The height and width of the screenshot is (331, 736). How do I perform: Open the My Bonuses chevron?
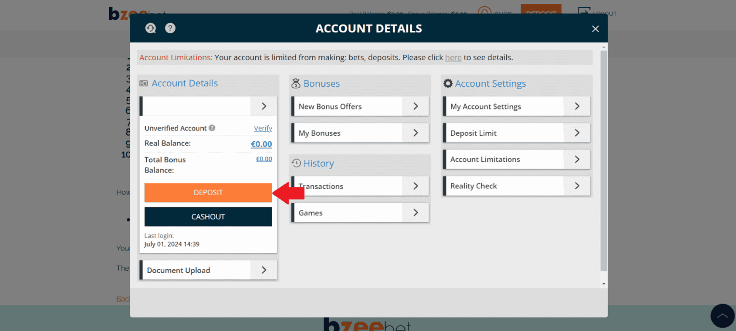(x=416, y=133)
